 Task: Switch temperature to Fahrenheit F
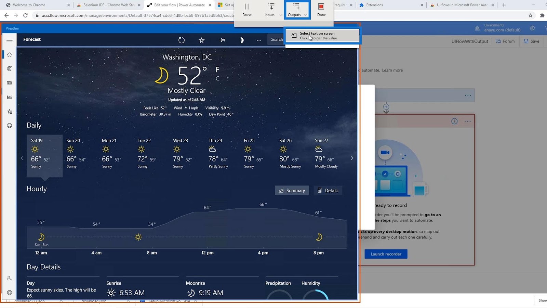click(x=217, y=69)
